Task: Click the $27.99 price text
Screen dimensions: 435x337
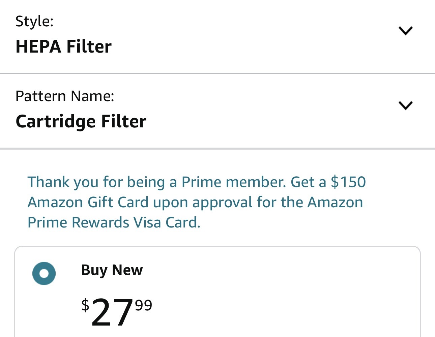Action: click(x=116, y=312)
